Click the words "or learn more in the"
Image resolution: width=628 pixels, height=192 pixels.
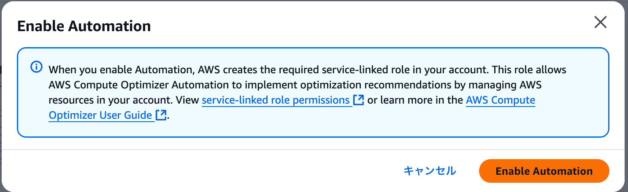415,100
